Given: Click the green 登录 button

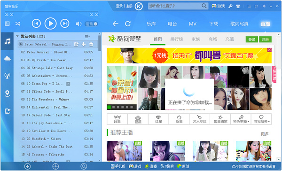Looking at the screenshot, I should 252,39.
